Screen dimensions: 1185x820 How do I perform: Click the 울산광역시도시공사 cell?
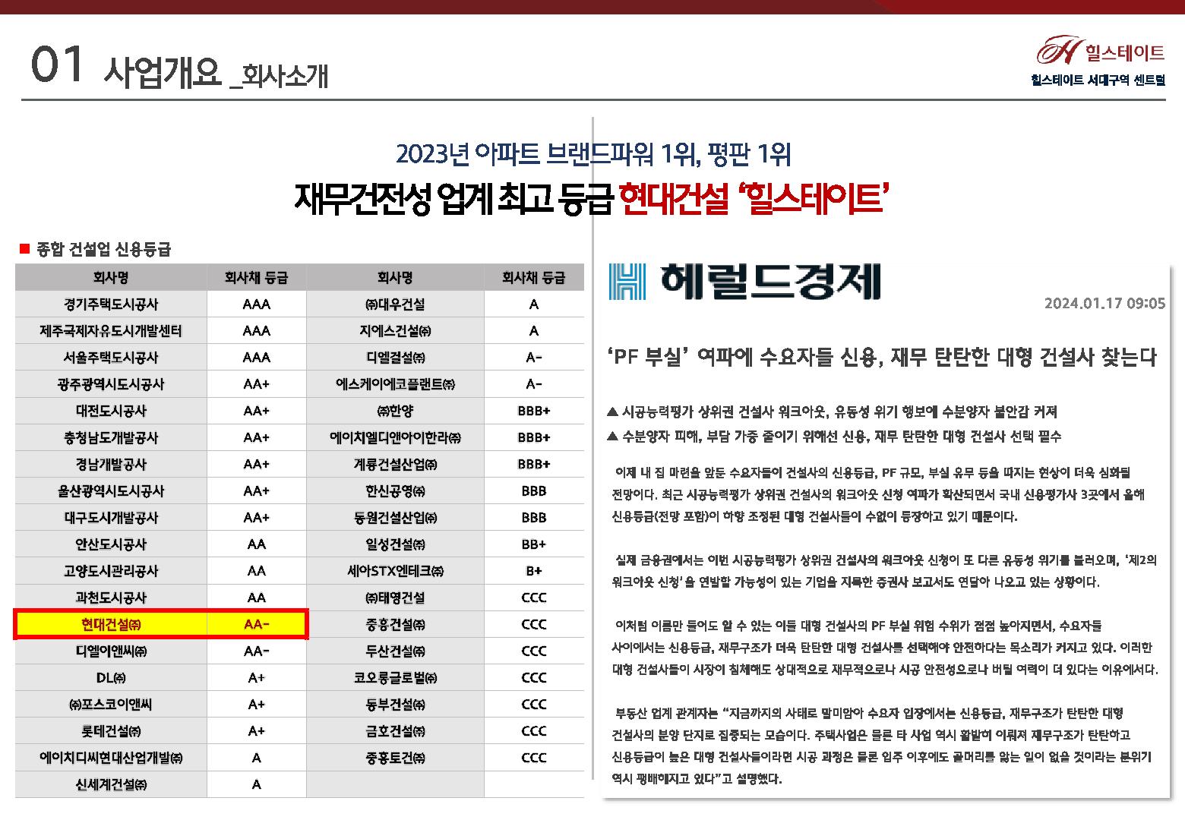point(111,491)
